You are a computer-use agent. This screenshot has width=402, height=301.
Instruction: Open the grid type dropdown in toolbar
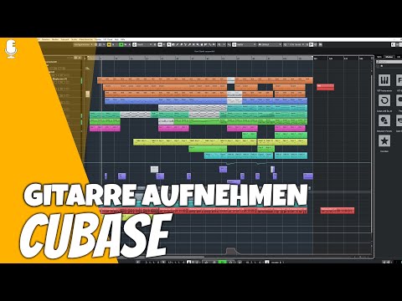tap(270, 44)
